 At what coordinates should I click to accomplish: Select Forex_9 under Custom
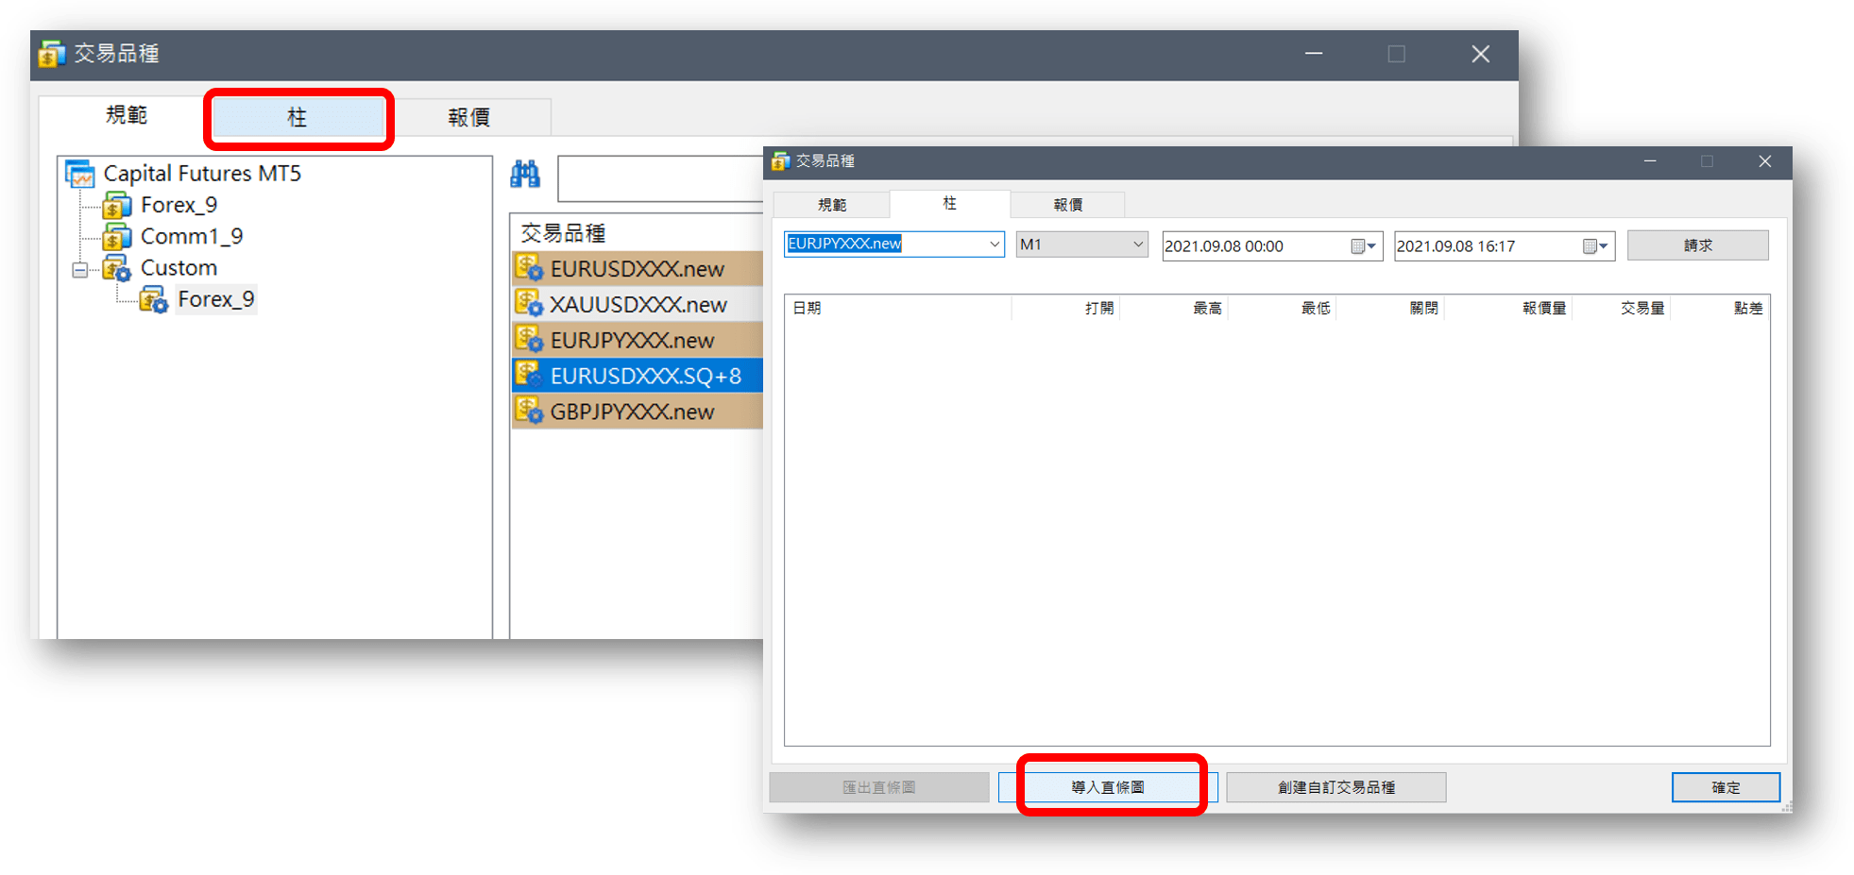click(216, 300)
